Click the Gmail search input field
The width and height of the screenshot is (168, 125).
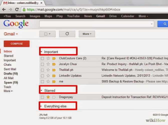(97, 24)
